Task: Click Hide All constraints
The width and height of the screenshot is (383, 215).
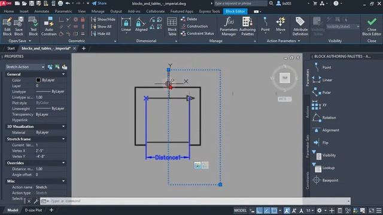Action: tap(101, 33)
